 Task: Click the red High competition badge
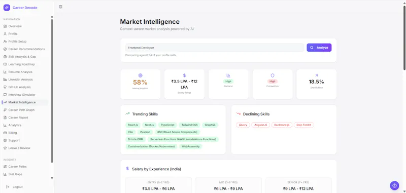tap(273, 82)
